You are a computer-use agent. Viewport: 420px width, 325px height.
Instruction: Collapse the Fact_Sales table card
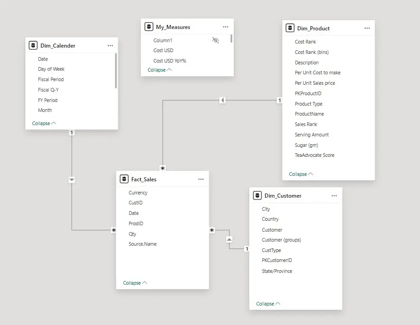tap(135, 283)
